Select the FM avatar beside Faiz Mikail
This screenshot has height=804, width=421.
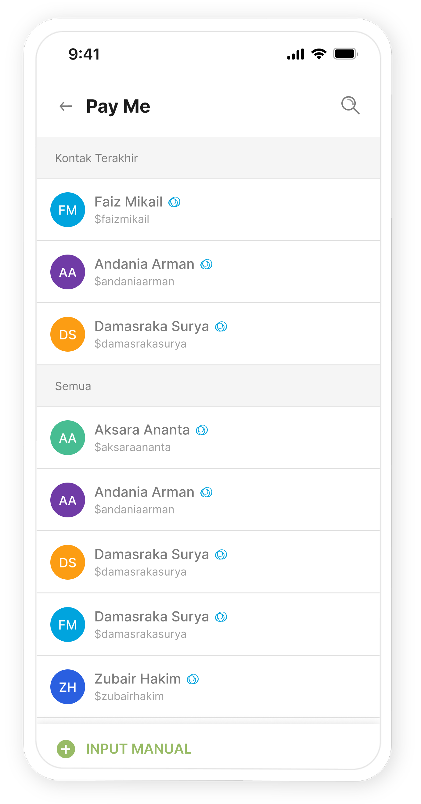pyautogui.click(x=68, y=210)
